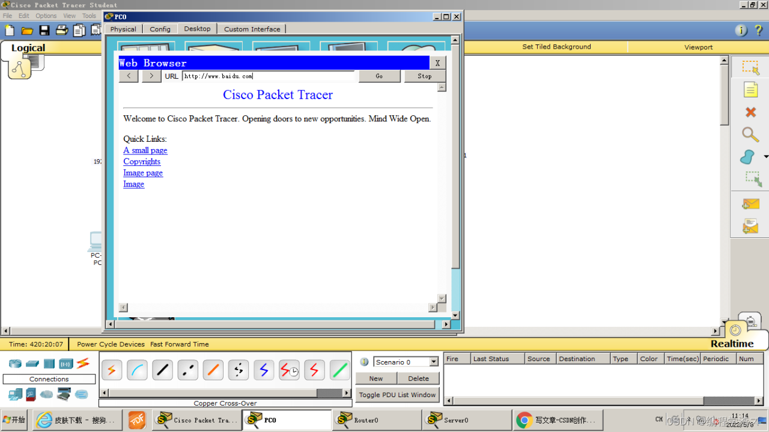The height and width of the screenshot is (432, 769).
Task: Open the Options menu
Action: [x=46, y=16]
